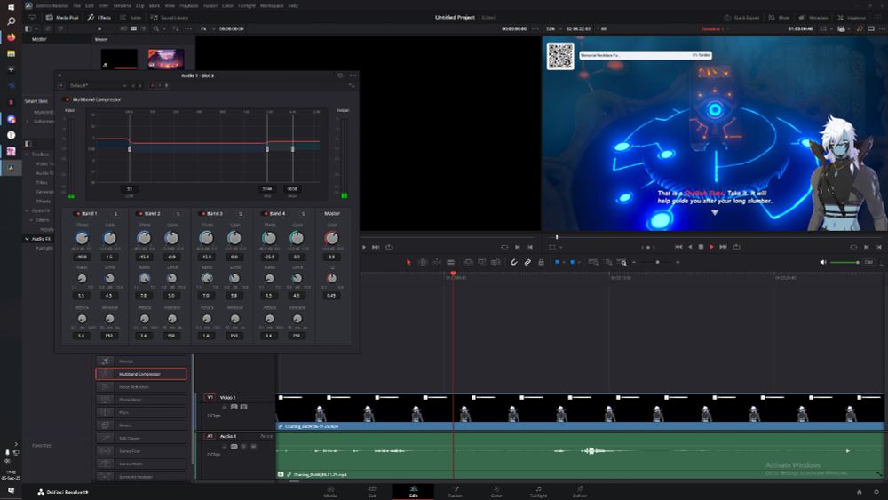
Task: Select the Blade Edit Mode tool
Action: pos(451,262)
